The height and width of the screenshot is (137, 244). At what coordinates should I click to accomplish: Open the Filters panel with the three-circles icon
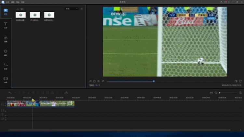[6, 39]
